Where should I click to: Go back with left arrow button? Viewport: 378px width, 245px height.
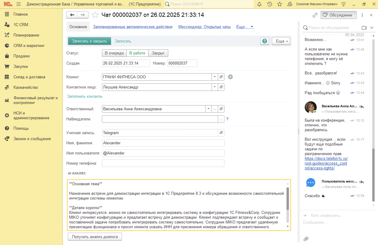point(72,15)
